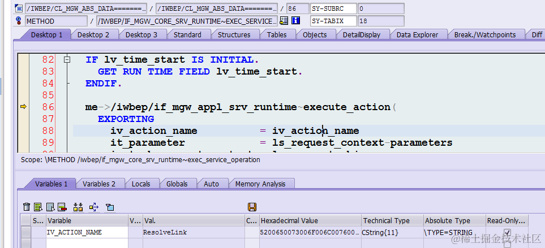Image resolution: width=545 pixels, height=248 pixels.
Task: Click the green table tool icon beside the trash icon
Action: tap(38, 207)
